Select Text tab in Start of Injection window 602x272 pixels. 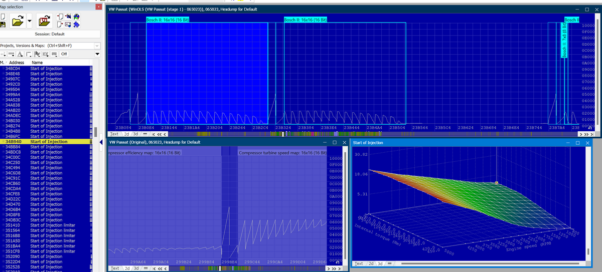point(359,263)
